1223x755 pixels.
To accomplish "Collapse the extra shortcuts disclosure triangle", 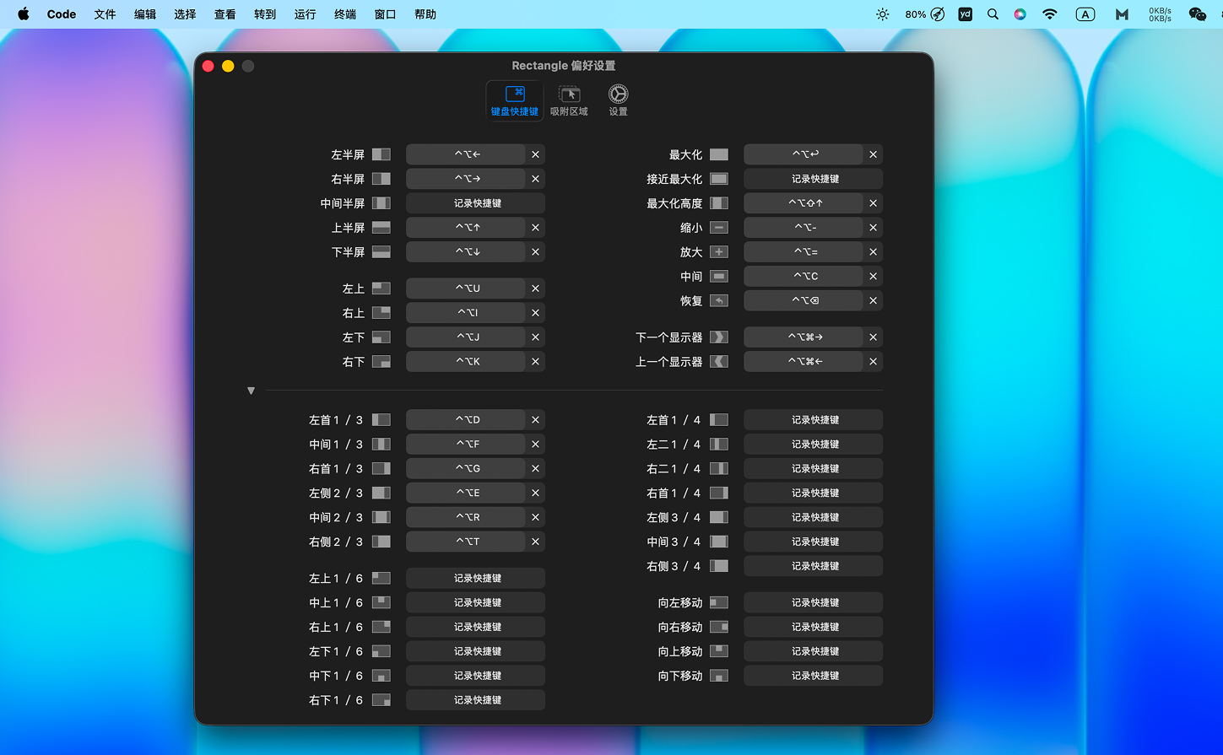I will pos(251,390).
